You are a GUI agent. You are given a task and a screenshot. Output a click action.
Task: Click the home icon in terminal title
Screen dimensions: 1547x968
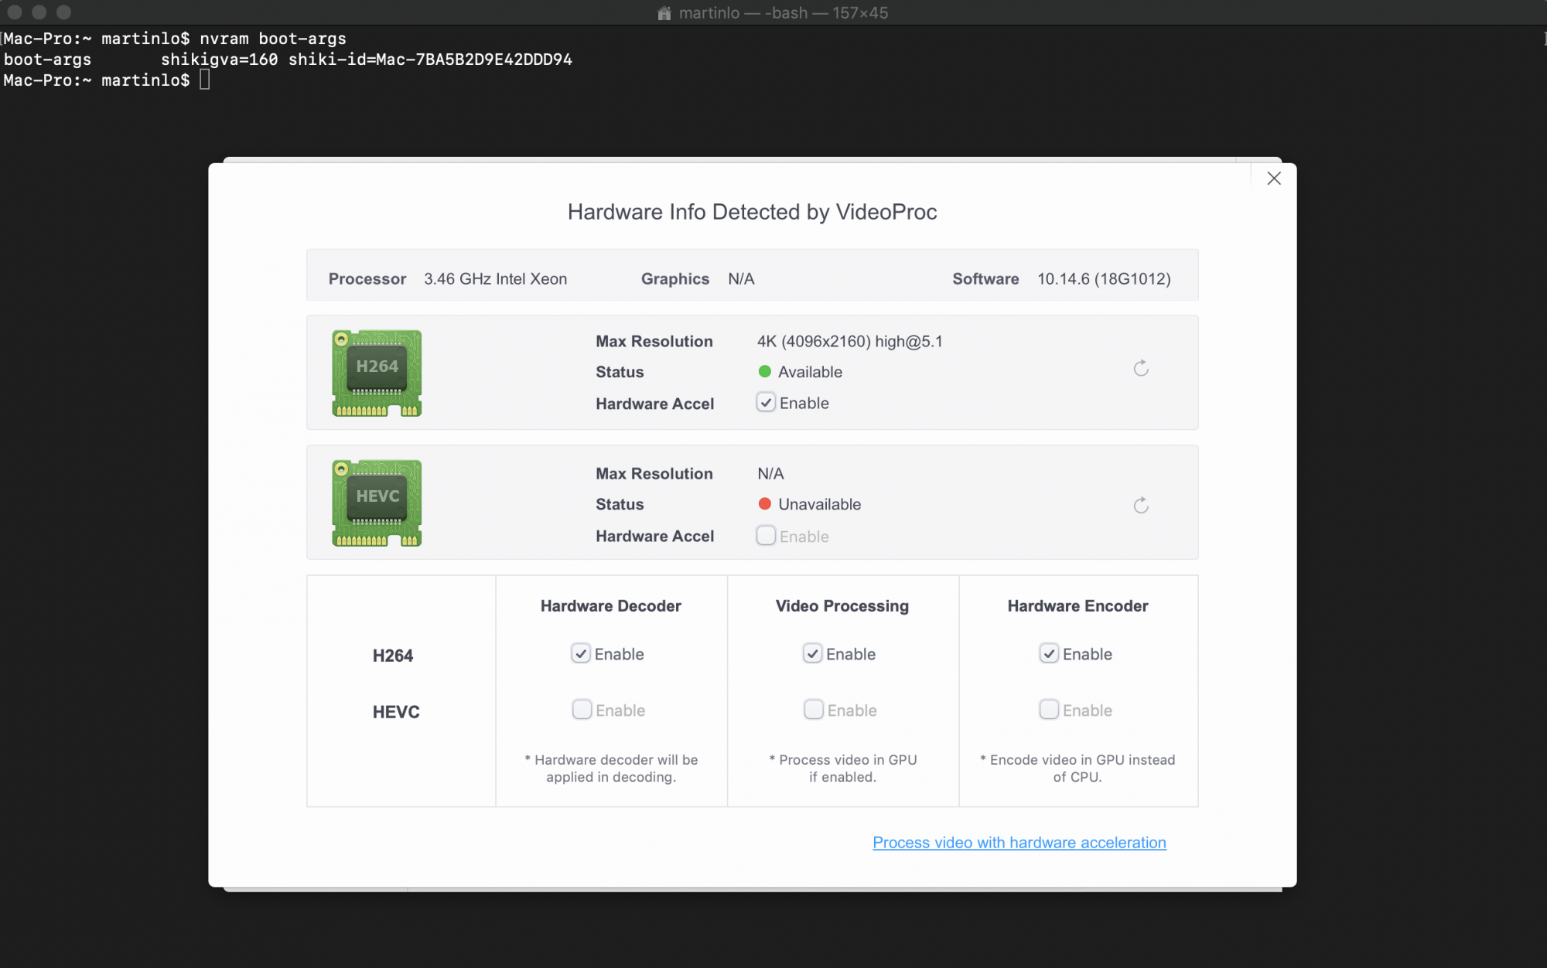tap(664, 13)
